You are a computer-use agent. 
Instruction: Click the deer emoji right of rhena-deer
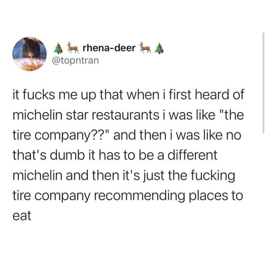145,47
